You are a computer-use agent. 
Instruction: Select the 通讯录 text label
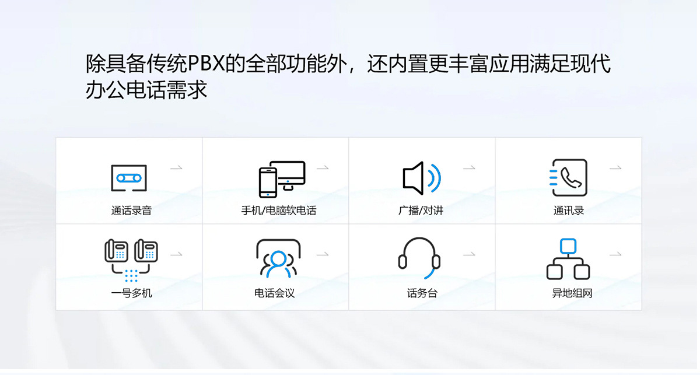point(569,211)
